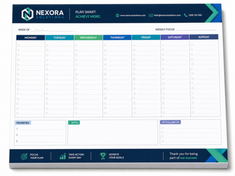Select the SATURDAY column header

click(175, 37)
